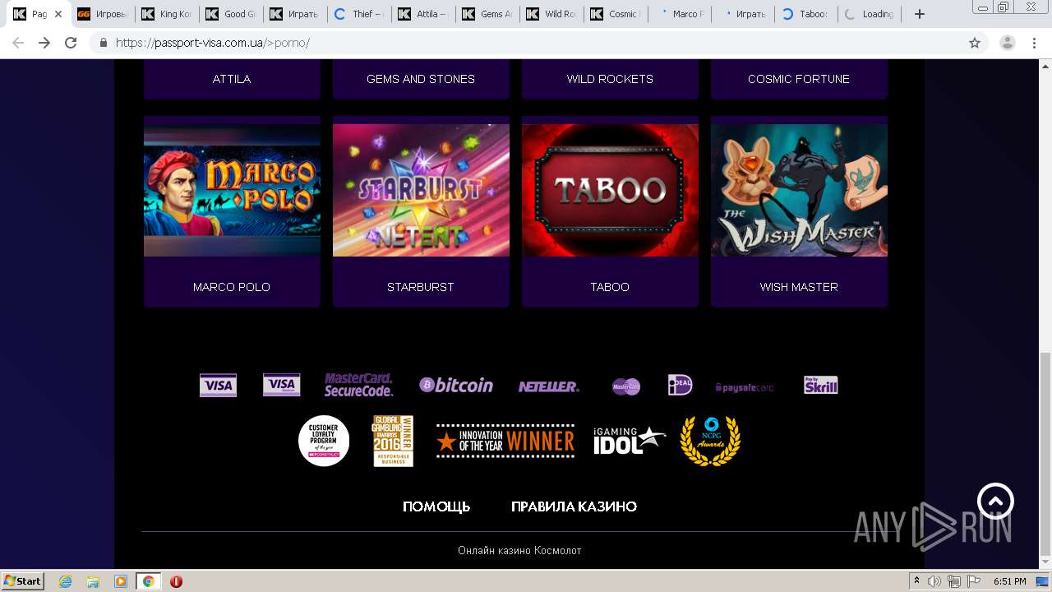1052x592 pixels.
Task: Click the red security taskbar icon
Action: [176, 581]
